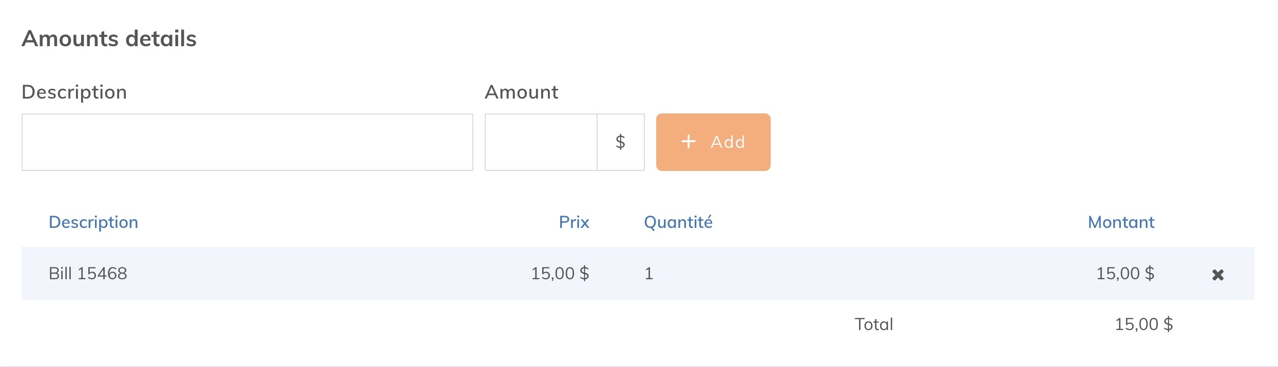The height and width of the screenshot is (367, 1278).
Task: Click the Amount label above its field
Action: 521,91
